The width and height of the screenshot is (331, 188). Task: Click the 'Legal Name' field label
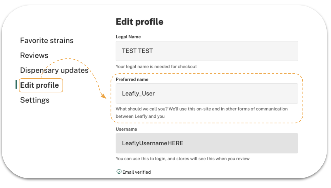point(128,37)
